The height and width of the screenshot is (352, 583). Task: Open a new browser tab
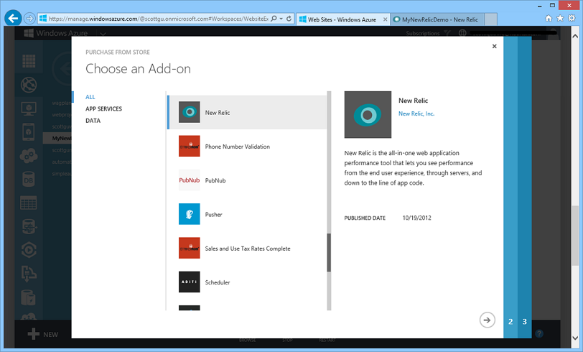(491, 19)
